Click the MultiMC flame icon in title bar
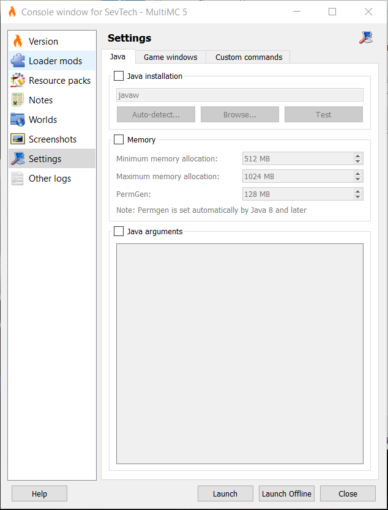The image size is (388, 510). [12, 12]
